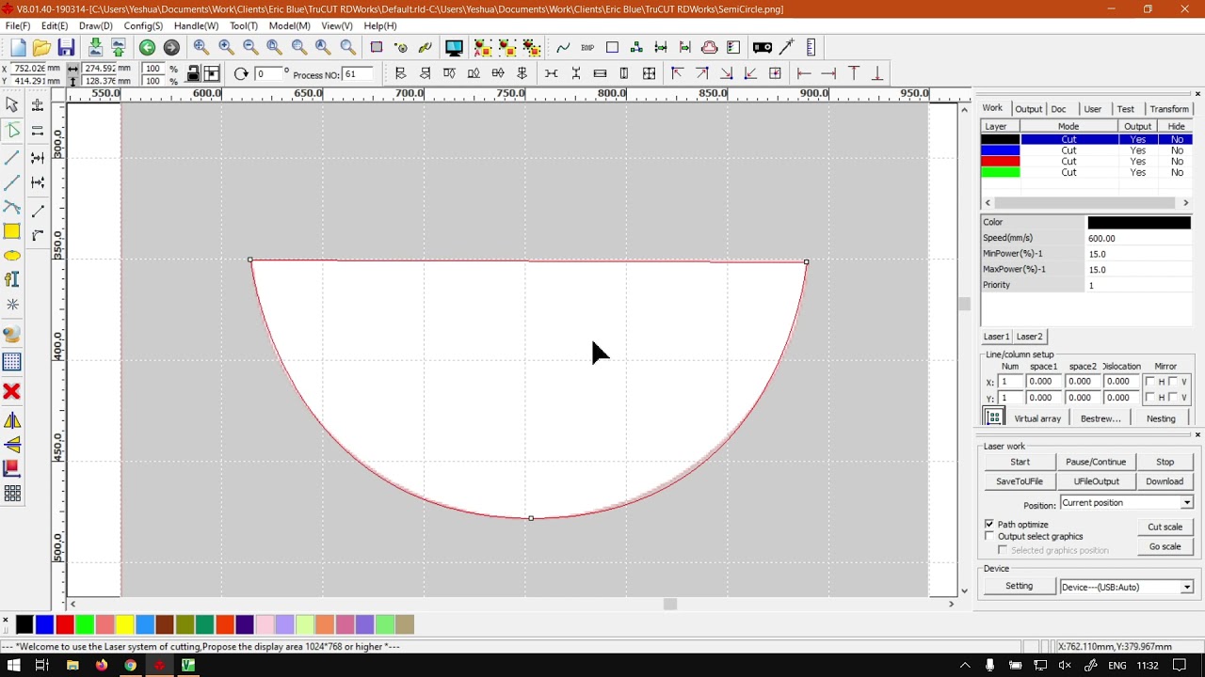Click the red X delete tool
The width and height of the screenshot is (1205, 677).
click(12, 391)
